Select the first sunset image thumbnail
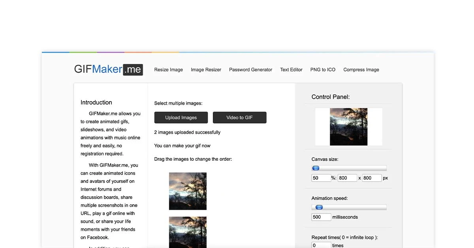Screen dimensions: 474x248 click(x=188, y=191)
